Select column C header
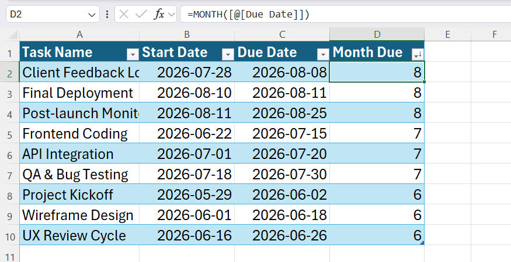The height and width of the screenshot is (262, 511). point(282,34)
